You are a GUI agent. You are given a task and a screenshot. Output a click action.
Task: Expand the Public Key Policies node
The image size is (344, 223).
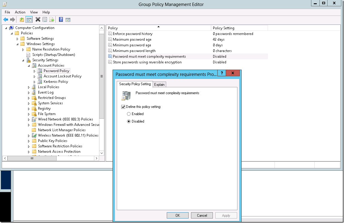[x=29, y=141]
